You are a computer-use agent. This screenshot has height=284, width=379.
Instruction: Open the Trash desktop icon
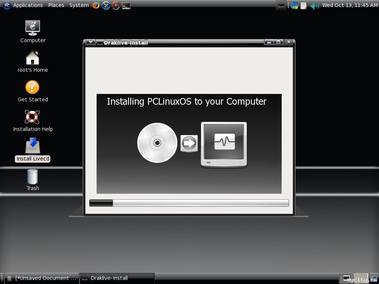click(33, 176)
